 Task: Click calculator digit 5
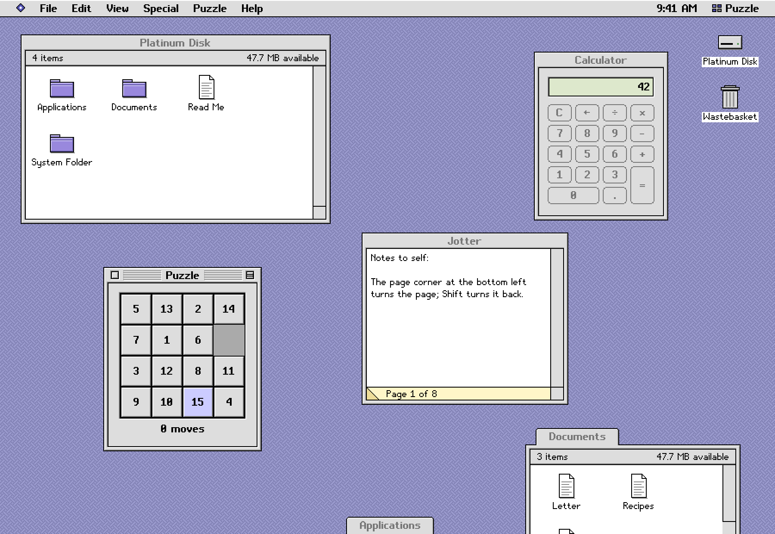(587, 154)
